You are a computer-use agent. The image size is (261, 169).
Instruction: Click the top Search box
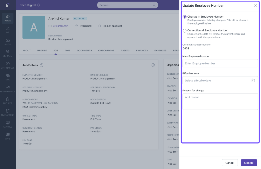click(x=128, y=5)
